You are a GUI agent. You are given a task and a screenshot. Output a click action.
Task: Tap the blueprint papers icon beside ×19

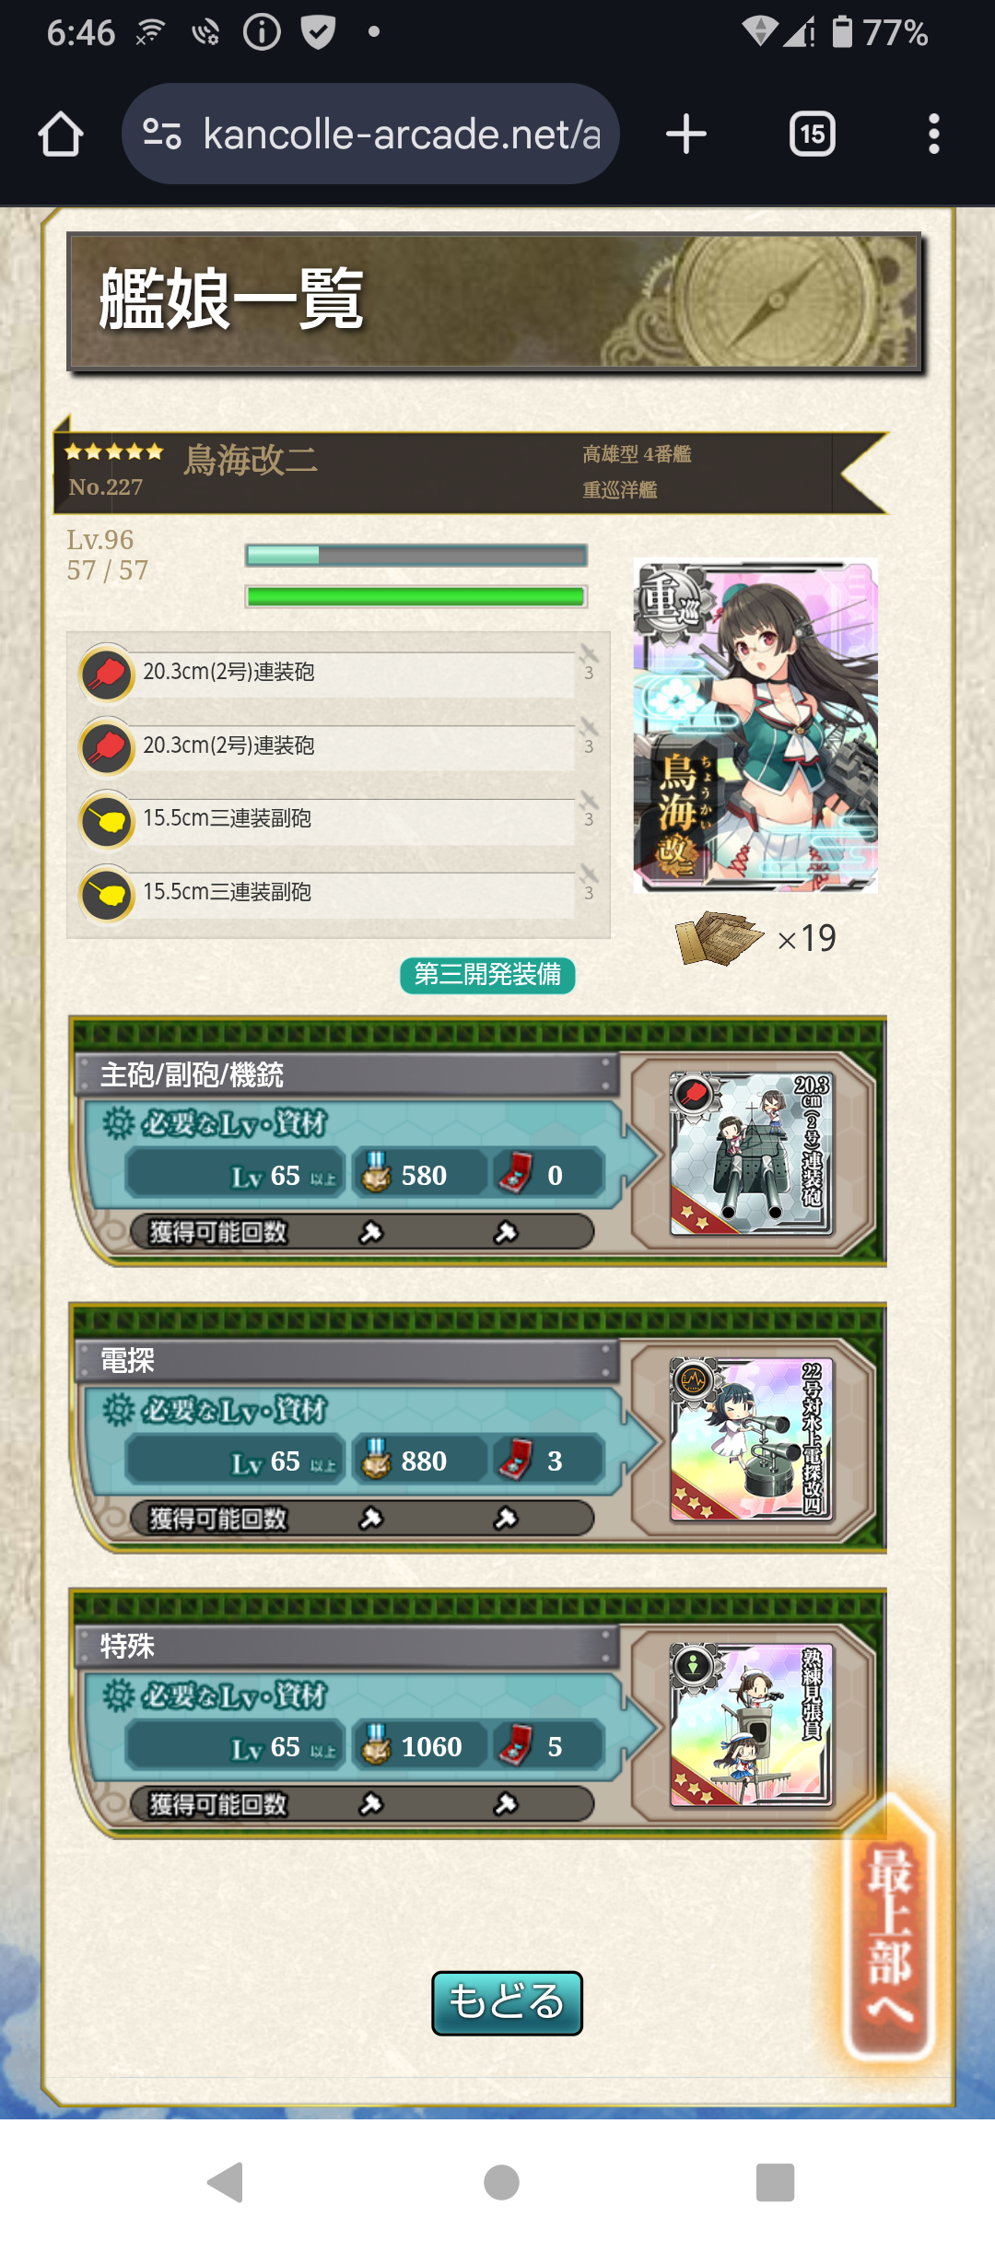pyautogui.click(x=719, y=938)
